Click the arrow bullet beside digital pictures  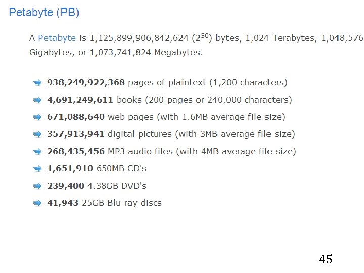[x=37, y=134]
